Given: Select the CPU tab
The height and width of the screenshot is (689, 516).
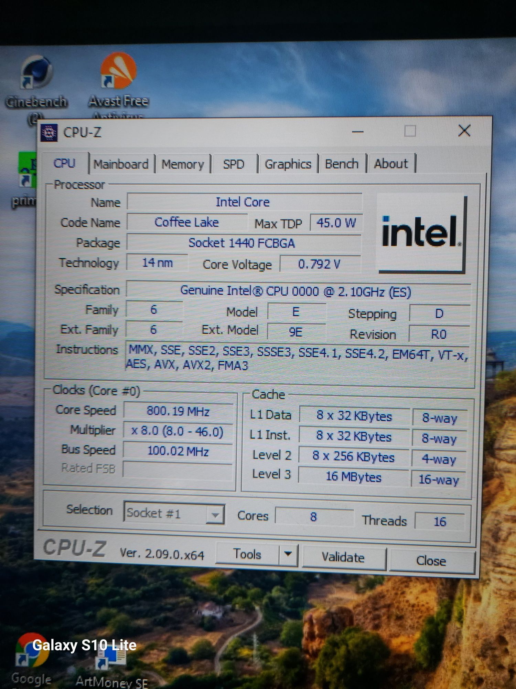Looking at the screenshot, I should click(64, 163).
